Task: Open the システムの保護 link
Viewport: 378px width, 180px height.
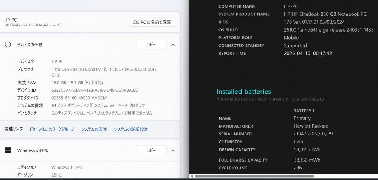Action: [x=94, y=129]
